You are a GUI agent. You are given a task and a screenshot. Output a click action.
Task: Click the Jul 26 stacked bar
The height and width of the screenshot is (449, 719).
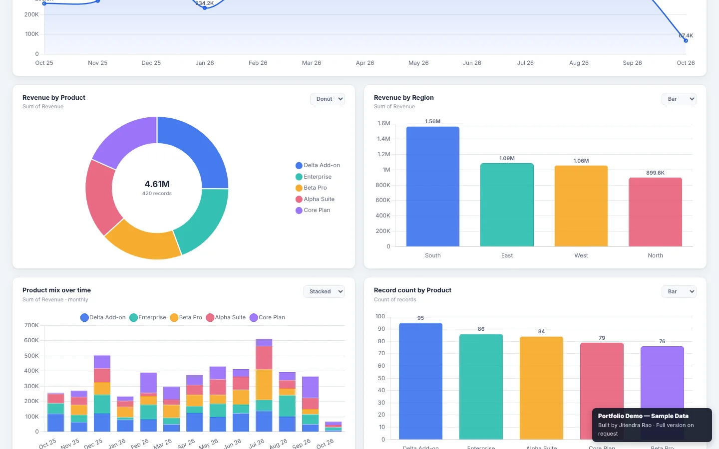(264, 385)
